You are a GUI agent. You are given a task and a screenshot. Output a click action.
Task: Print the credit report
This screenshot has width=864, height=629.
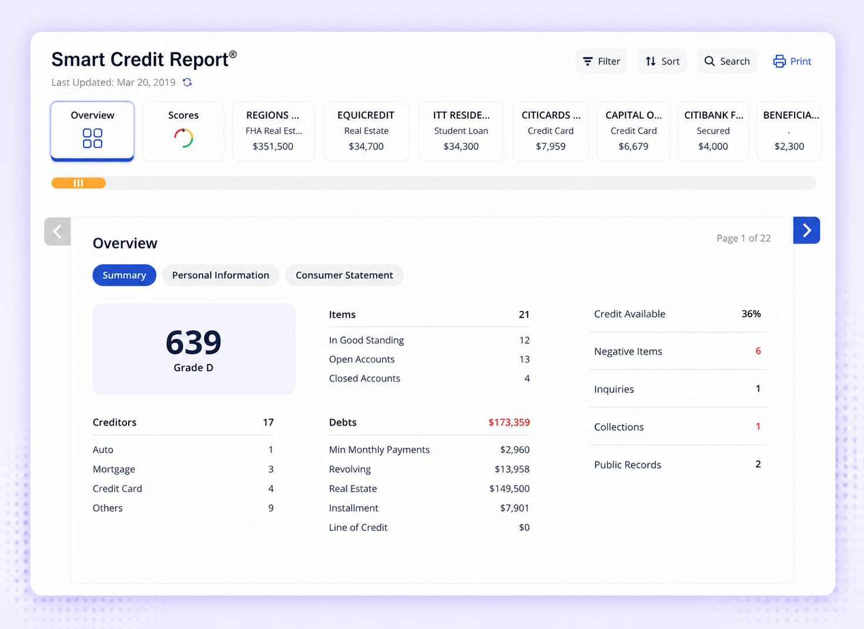(x=792, y=61)
